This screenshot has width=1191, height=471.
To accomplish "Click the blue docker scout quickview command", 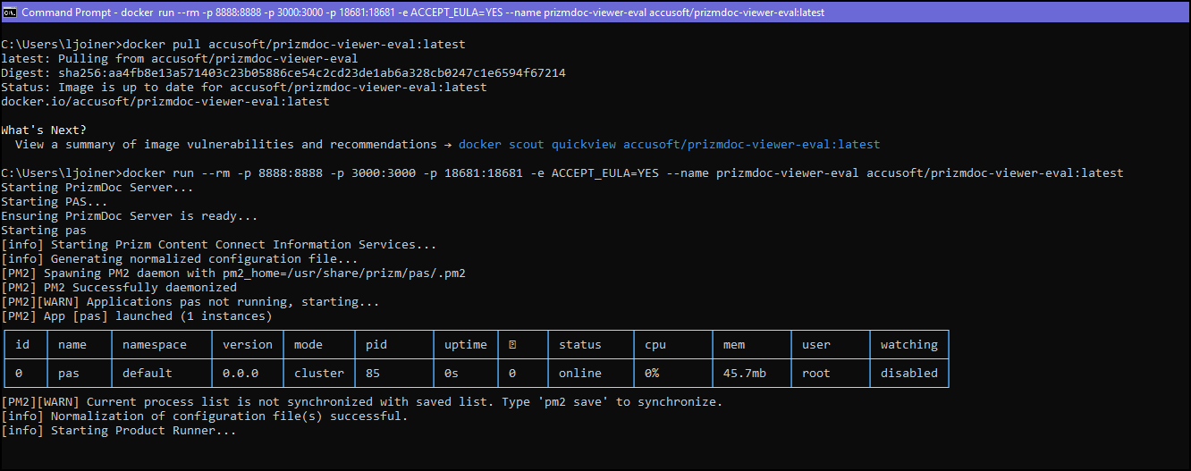I will (669, 145).
